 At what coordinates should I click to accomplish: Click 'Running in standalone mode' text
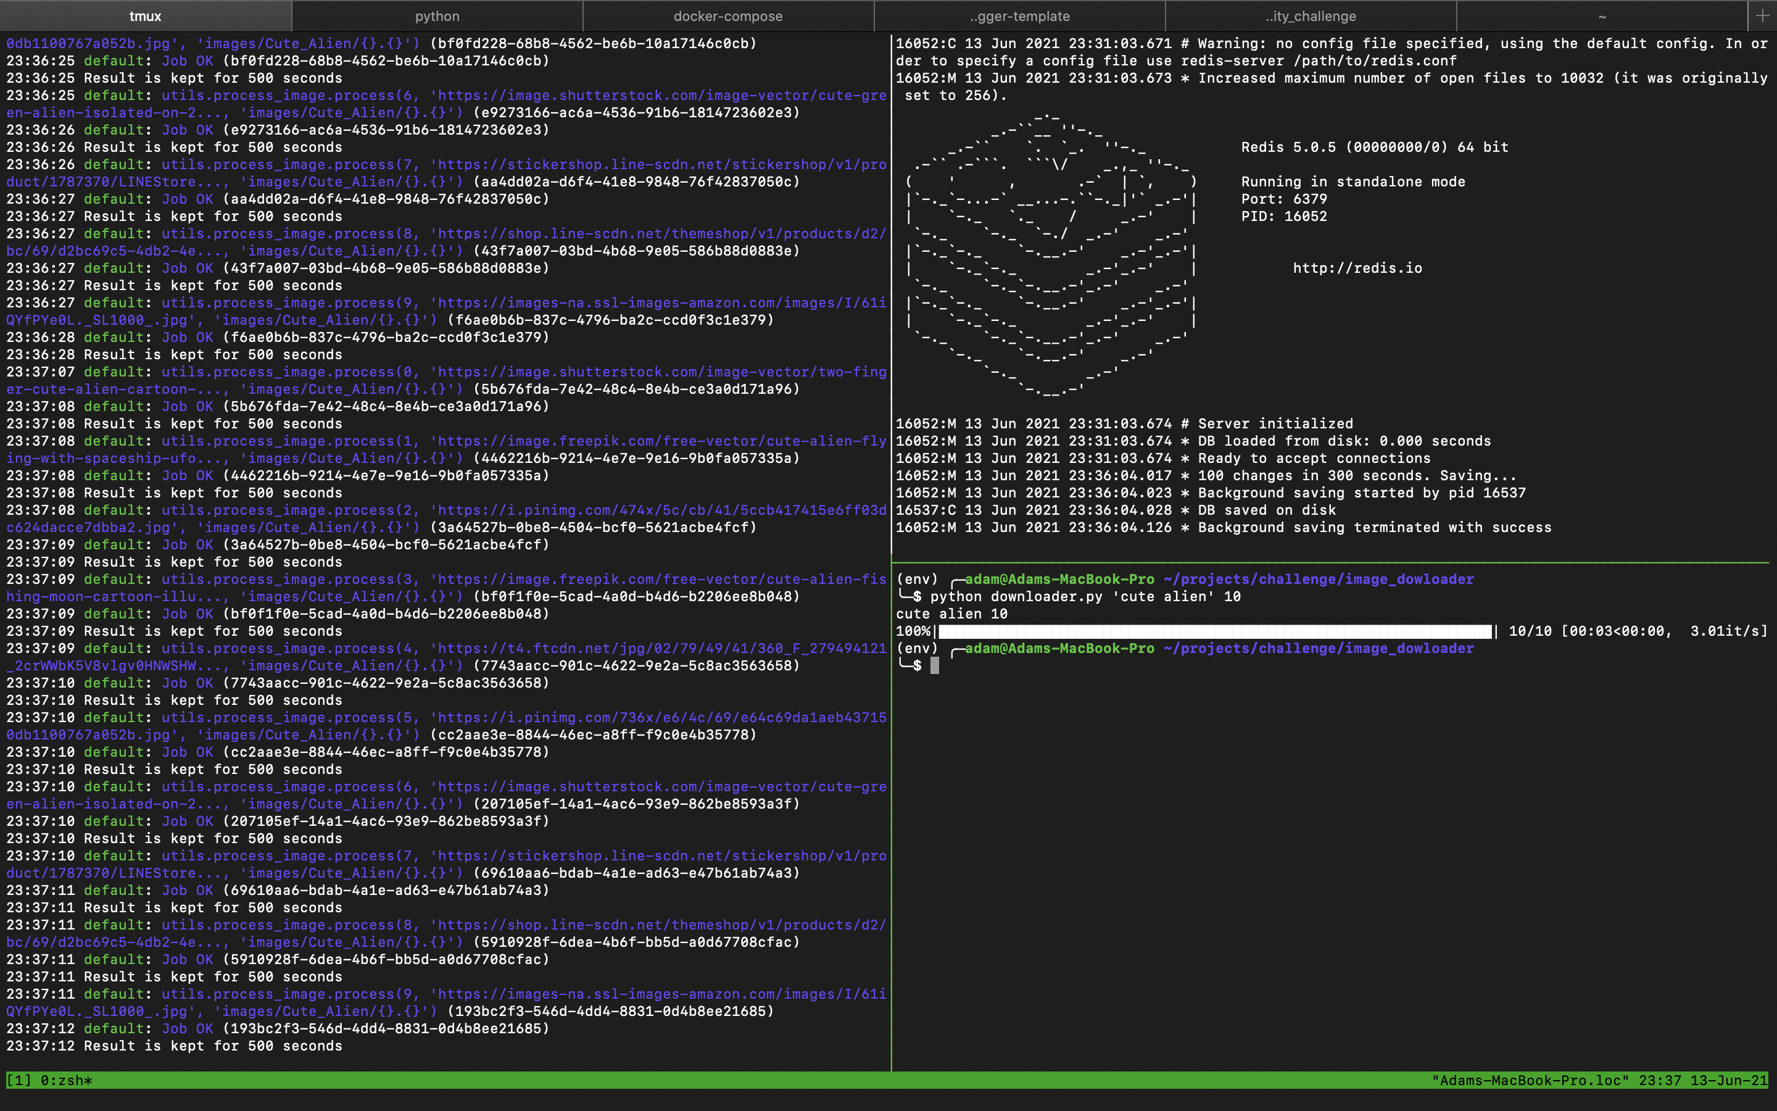coord(1352,181)
